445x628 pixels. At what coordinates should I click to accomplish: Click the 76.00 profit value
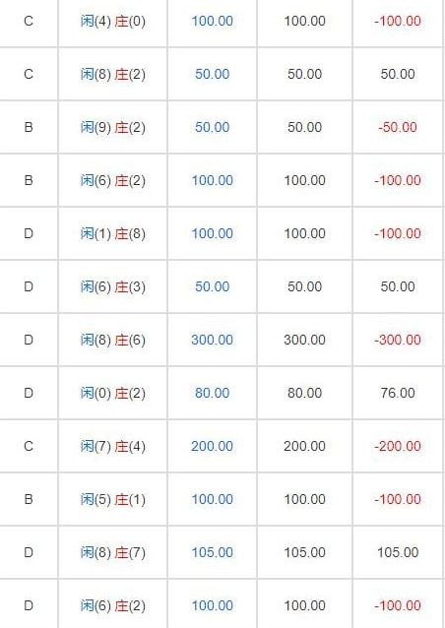tap(398, 393)
